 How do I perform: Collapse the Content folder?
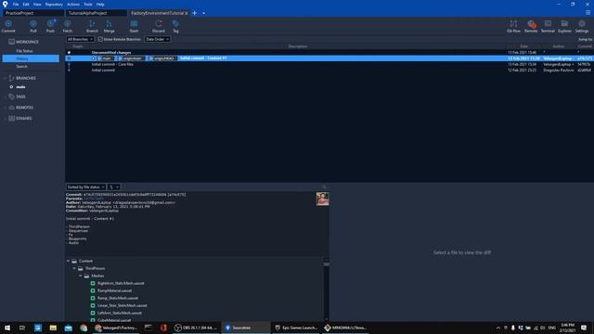(68, 261)
